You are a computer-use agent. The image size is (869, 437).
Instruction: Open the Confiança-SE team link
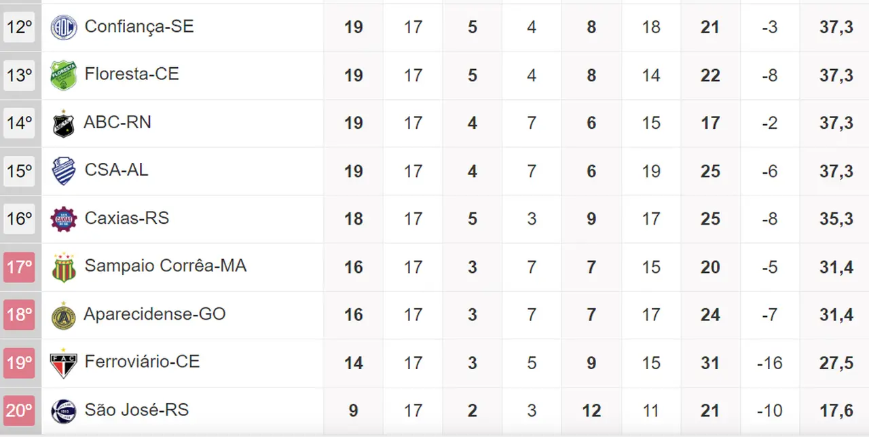[139, 26]
